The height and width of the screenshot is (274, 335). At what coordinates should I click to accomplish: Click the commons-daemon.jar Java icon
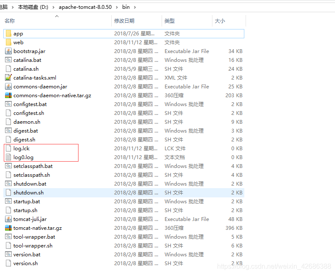[8, 87]
